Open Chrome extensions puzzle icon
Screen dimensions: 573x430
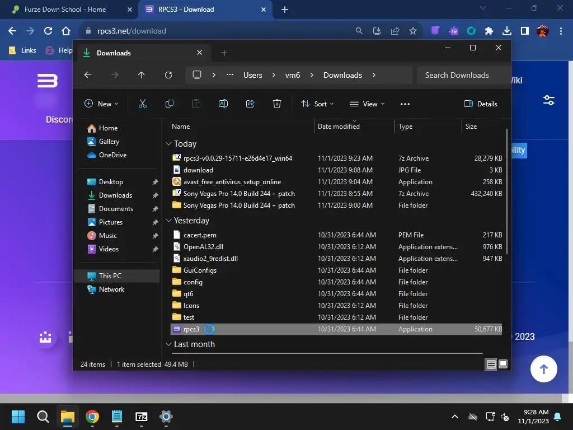pyautogui.click(x=489, y=31)
